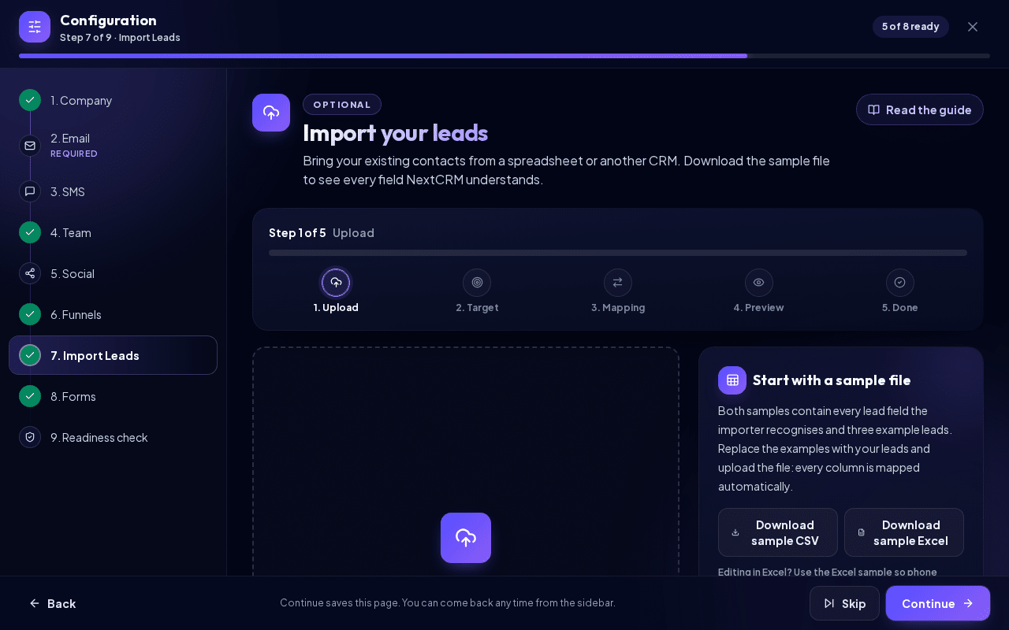The height and width of the screenshot is (630, 1009).
Task: Click the purple upload cloud header icon
Action: pyautogui.click(x=271, y=113)
